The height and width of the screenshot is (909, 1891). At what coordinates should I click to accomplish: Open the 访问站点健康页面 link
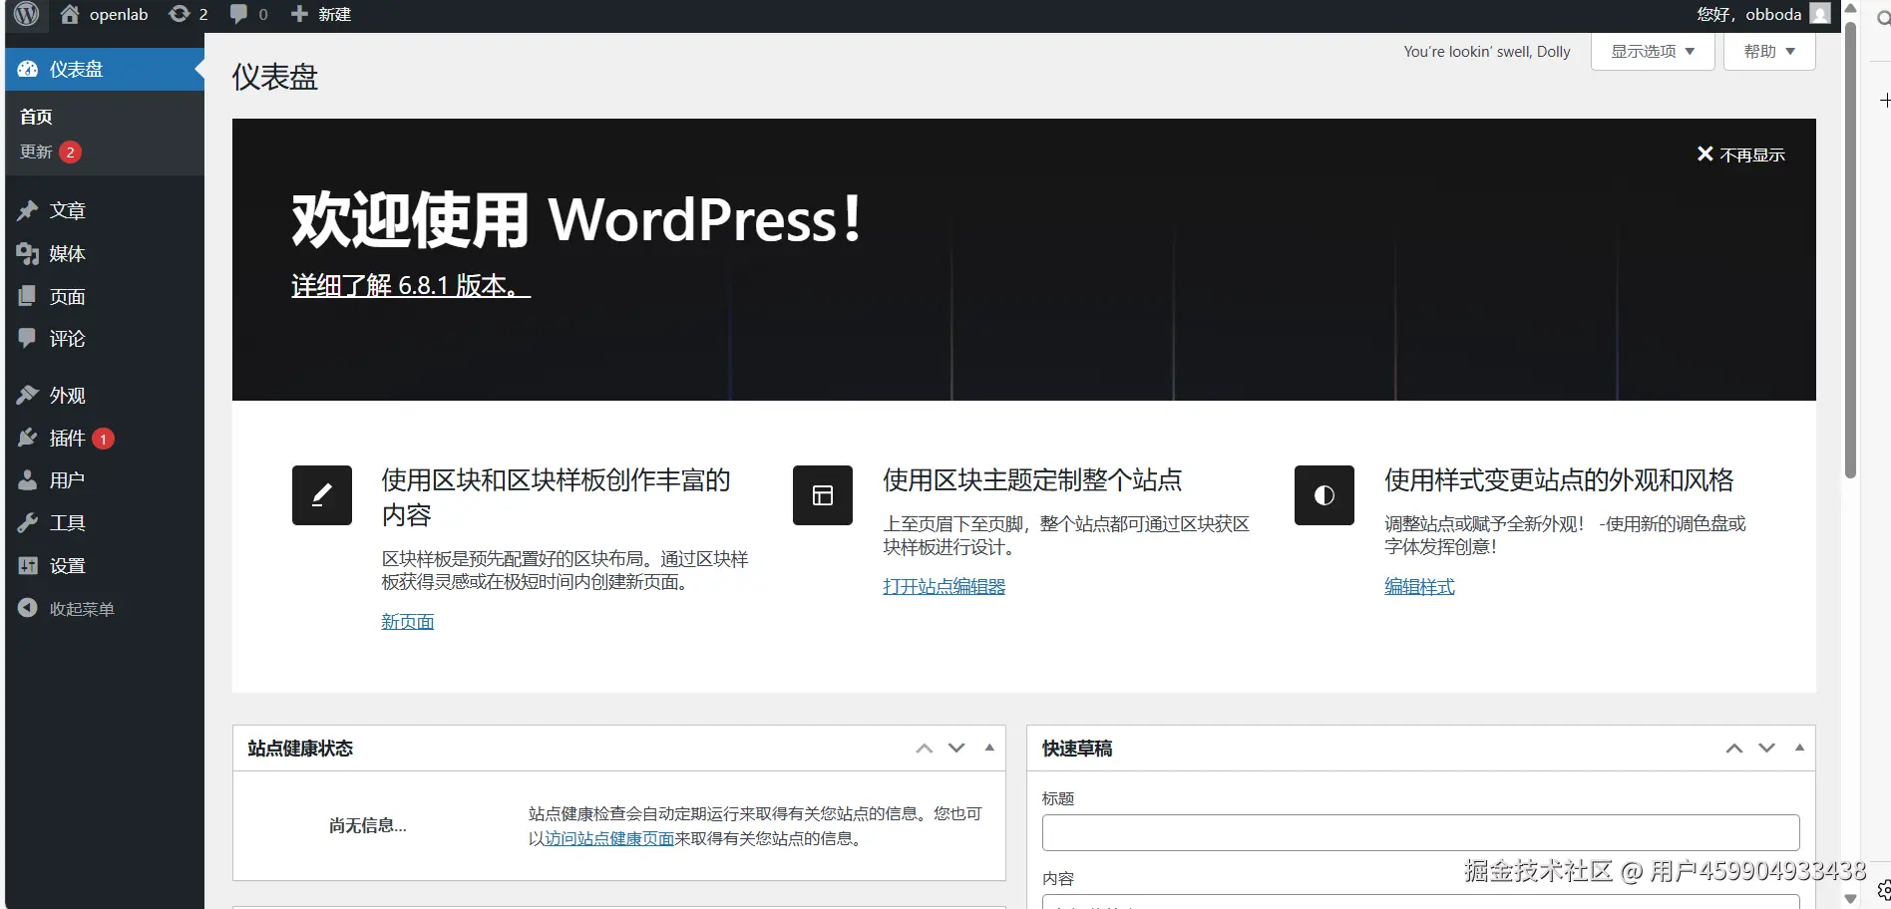tap(609, 838)
